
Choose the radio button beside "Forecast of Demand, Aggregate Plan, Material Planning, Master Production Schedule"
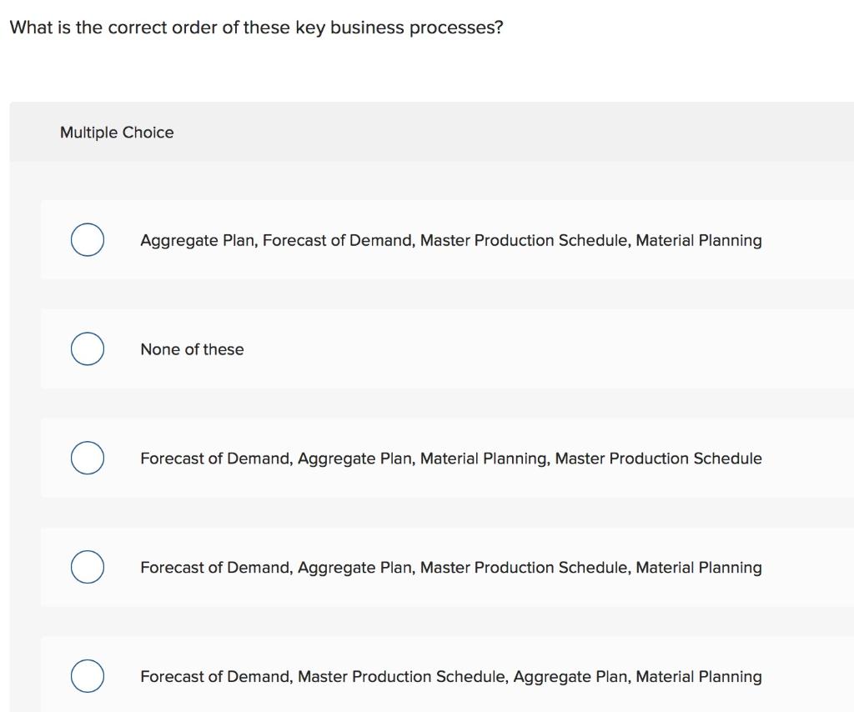tap(87, 458)
